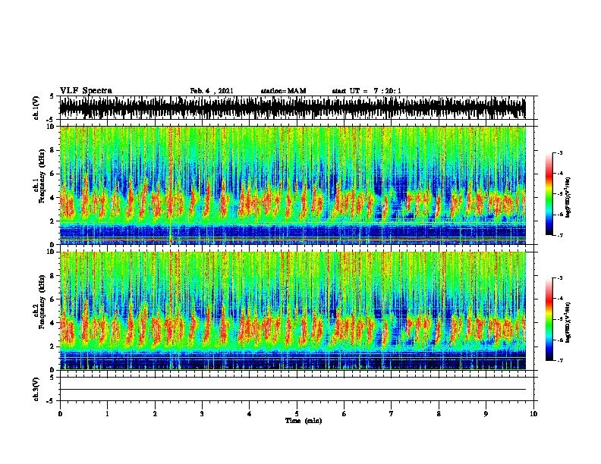
Task: Click the "10" frequency tick of ch.2 spectrogram
Action: (x=52, y=252)
